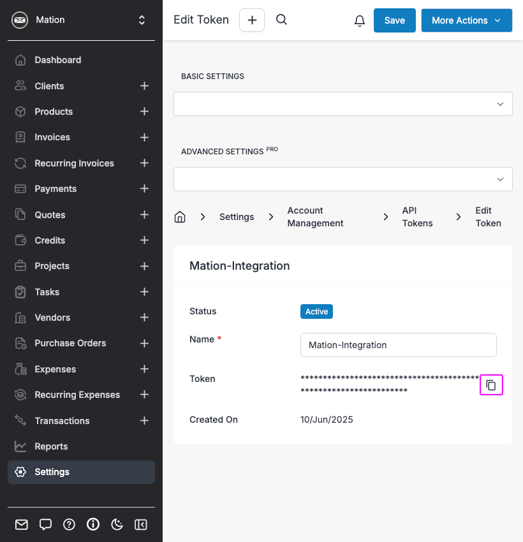Expand the Basic Settings dropdown
Screen dimensions: 523x542
tap(343, 104)
